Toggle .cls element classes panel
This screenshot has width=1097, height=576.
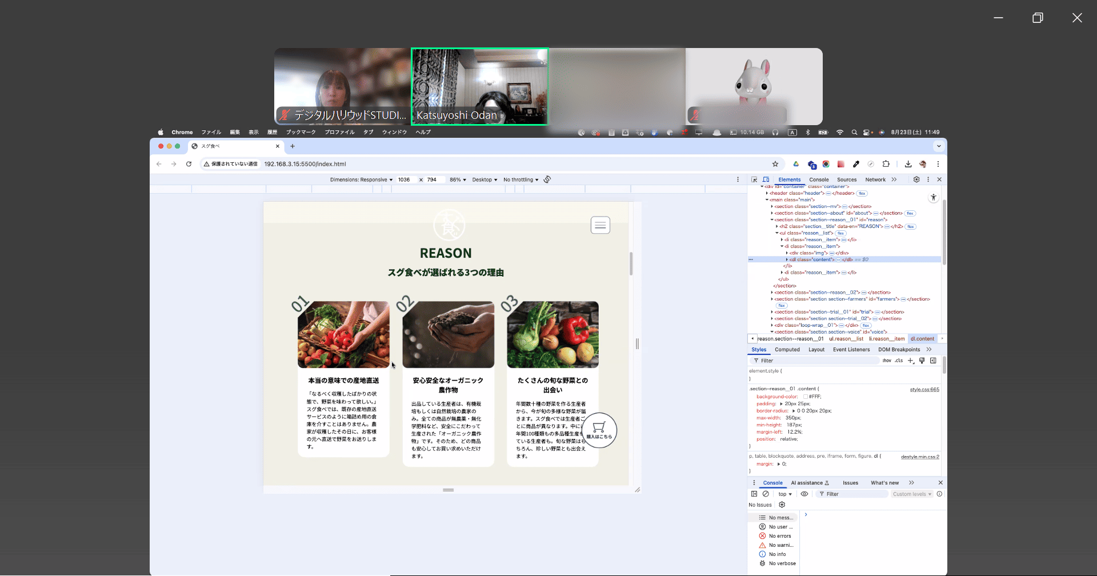click(899, 361)
